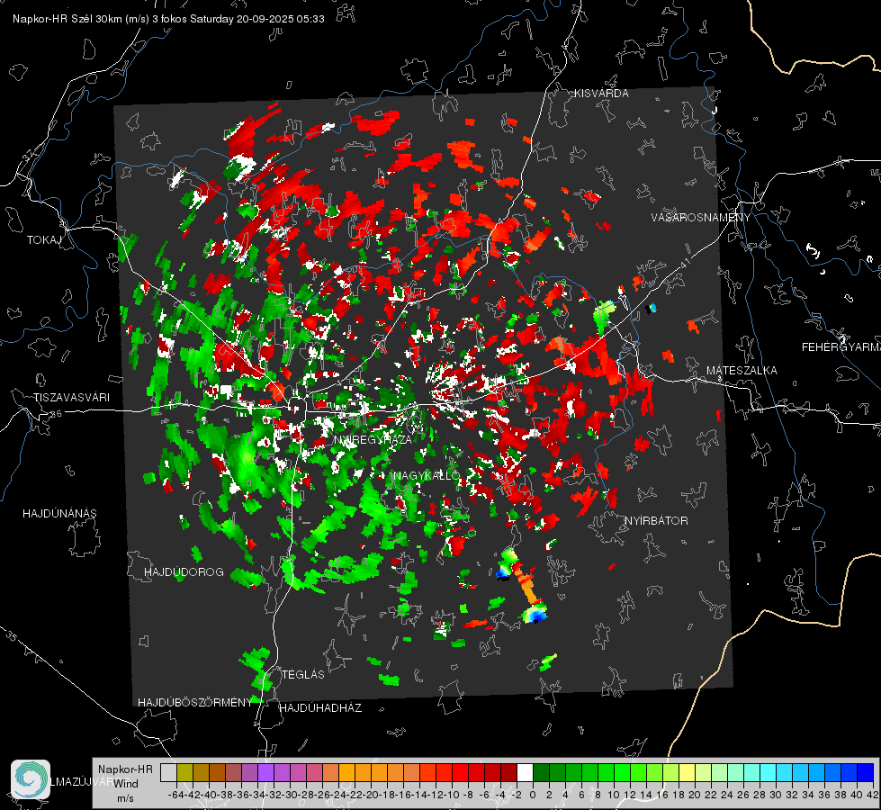This screenshot has height=810, width=881.
Task: Click the swirl logo icon at bottom left
Action: (31, 779)
